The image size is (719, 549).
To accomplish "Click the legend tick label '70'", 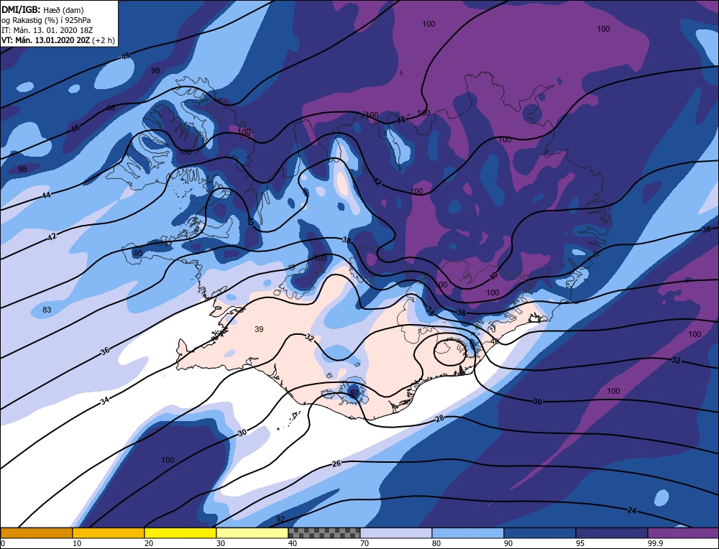I will click(365, 543).
